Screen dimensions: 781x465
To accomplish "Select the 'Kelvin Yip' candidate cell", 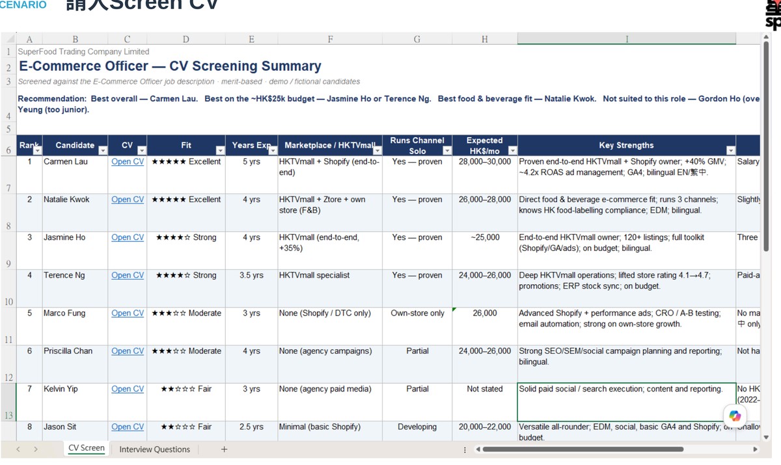I will (x=75, y=403).
